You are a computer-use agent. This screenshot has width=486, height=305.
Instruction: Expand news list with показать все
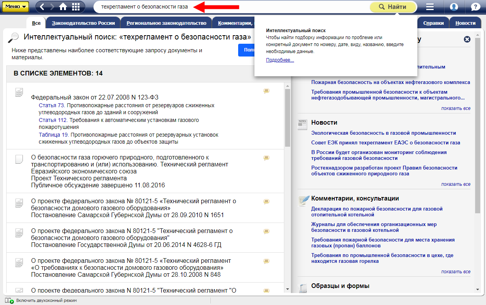(455, 184)
